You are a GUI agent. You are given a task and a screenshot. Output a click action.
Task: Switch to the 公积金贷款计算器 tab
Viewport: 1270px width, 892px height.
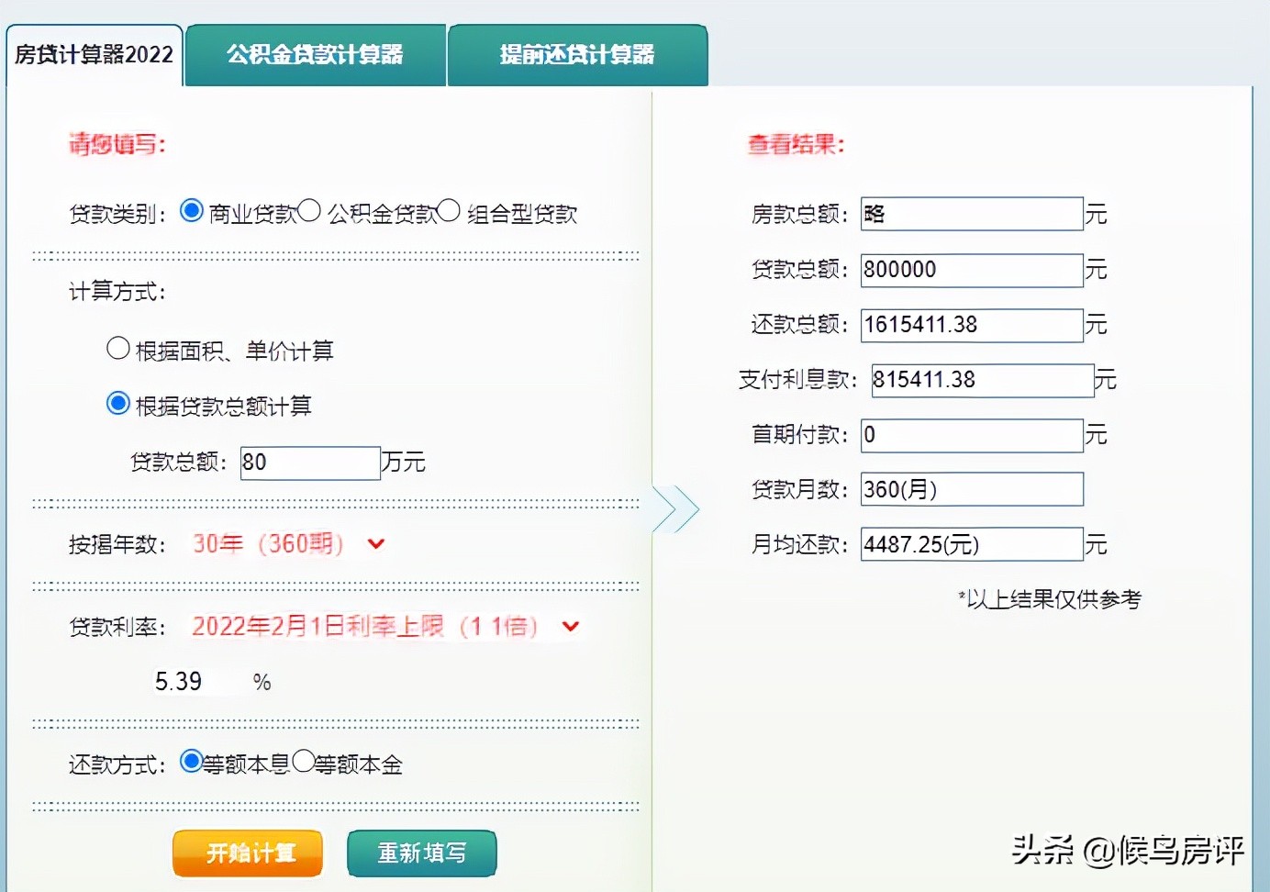click(x=315, y=55)
